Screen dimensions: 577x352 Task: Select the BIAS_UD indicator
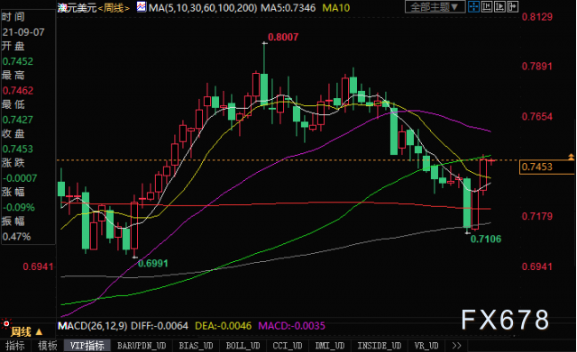[196, 346]
